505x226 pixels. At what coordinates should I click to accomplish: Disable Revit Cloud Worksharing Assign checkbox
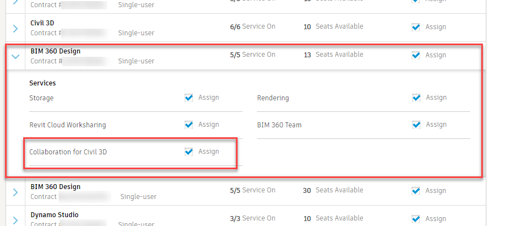189,125
